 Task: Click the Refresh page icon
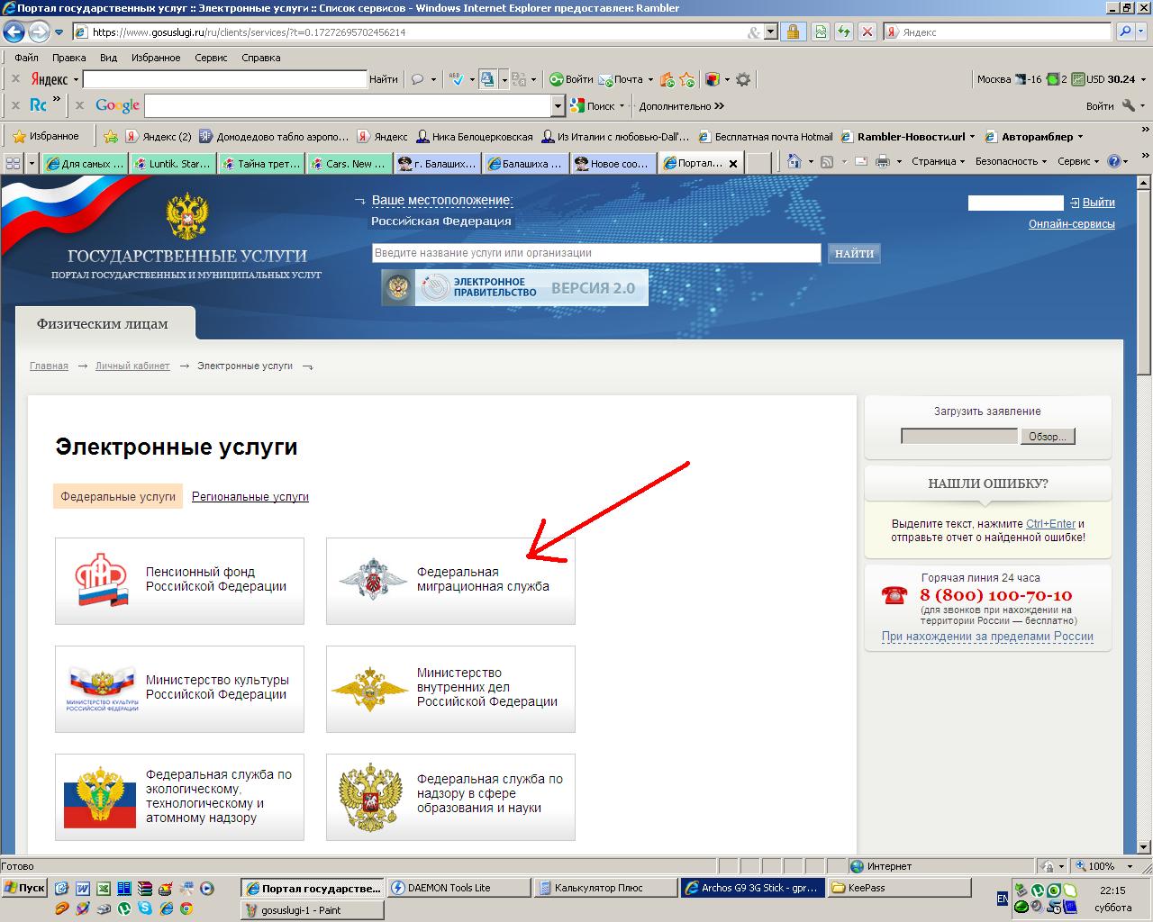[x=844, y=32]
